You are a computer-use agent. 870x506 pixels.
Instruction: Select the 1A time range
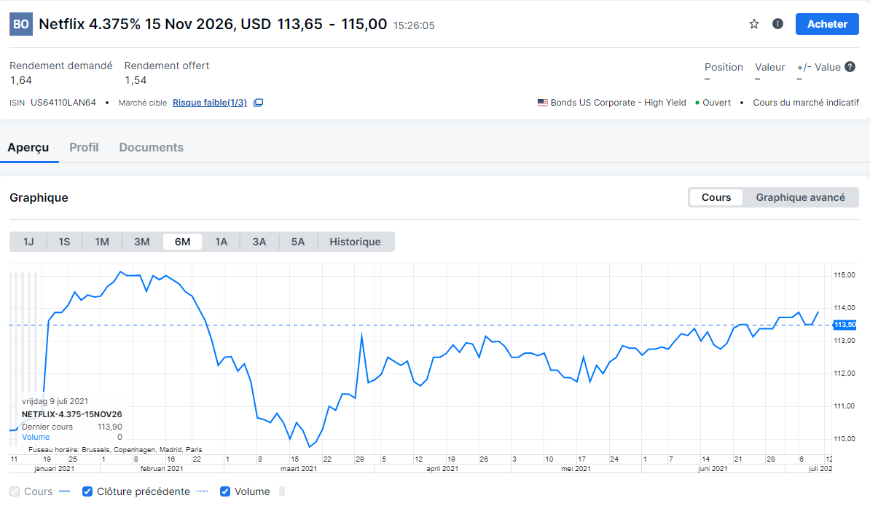pyautogui.click(x=222, y=242)
